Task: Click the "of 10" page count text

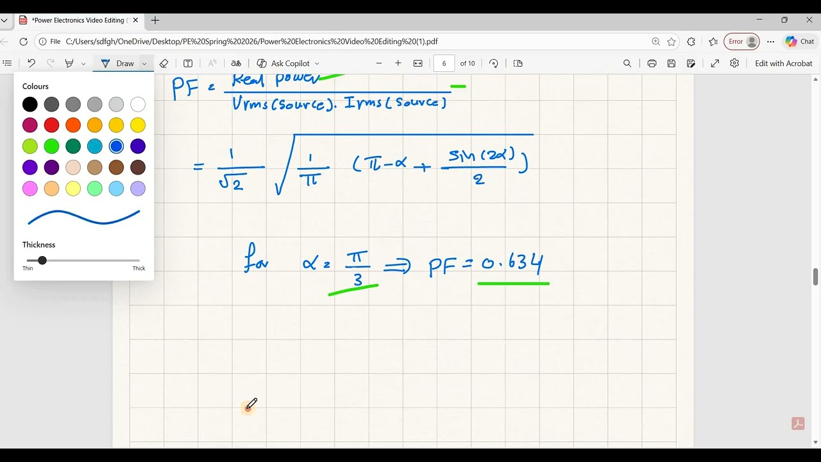Action: (468, 64)
